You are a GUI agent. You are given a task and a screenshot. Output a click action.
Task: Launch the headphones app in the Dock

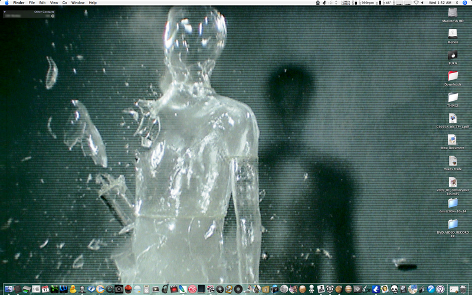165,289
